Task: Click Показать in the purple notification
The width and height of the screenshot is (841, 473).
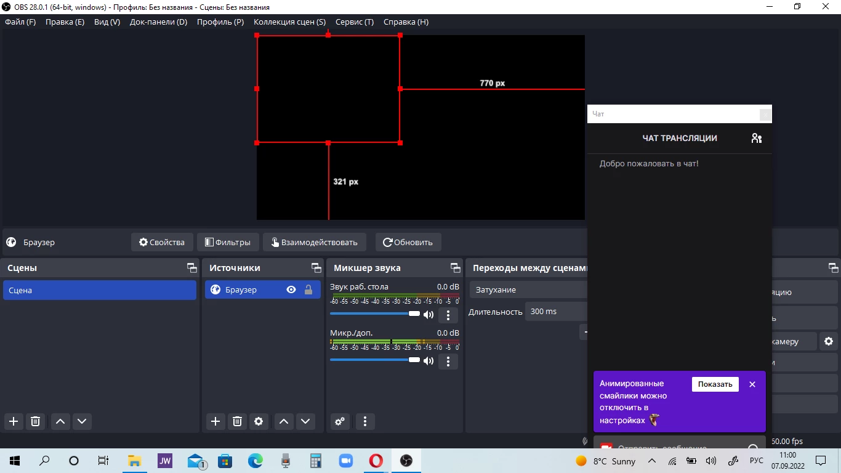Action: point(715,384)
